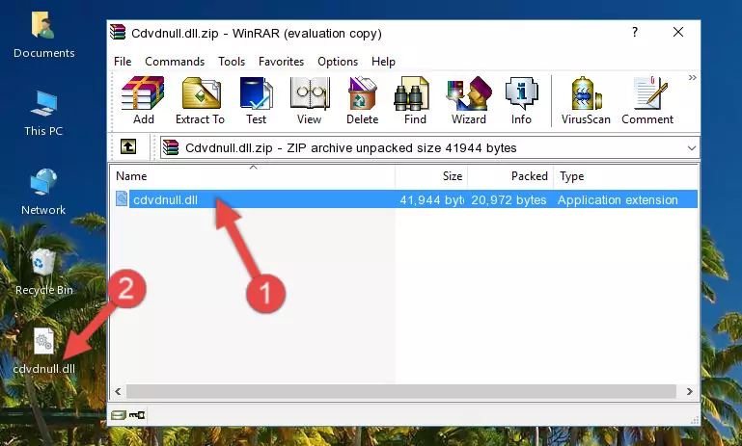This screenshot has height=446, width=742.
Task: Open the address path dropdown
Action: 692,148
